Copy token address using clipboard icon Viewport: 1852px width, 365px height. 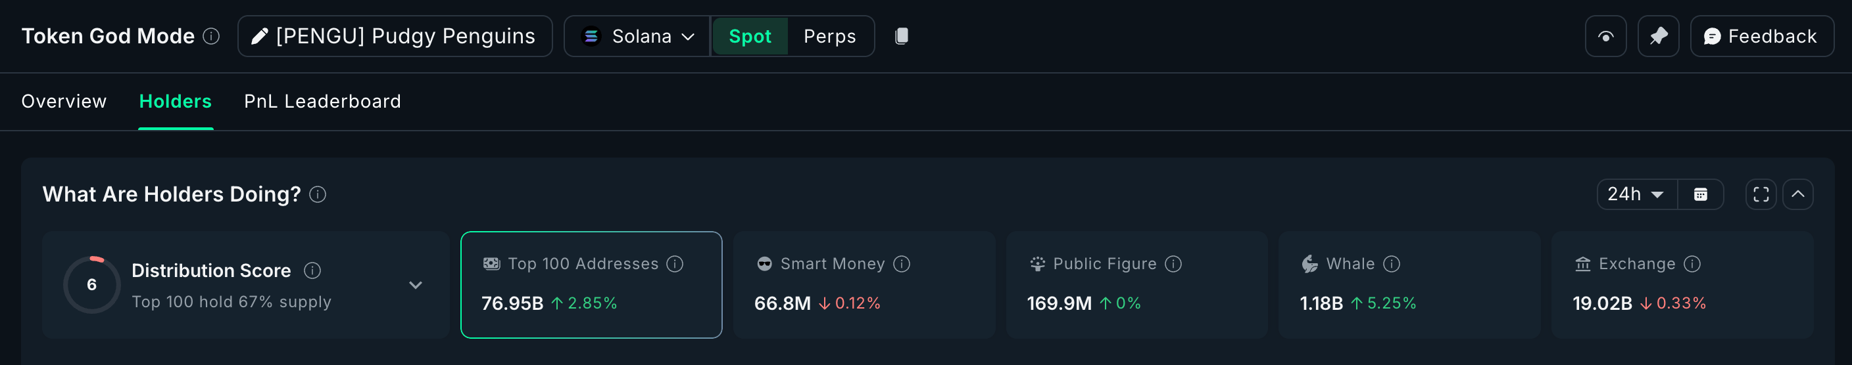tap(902, 36)
